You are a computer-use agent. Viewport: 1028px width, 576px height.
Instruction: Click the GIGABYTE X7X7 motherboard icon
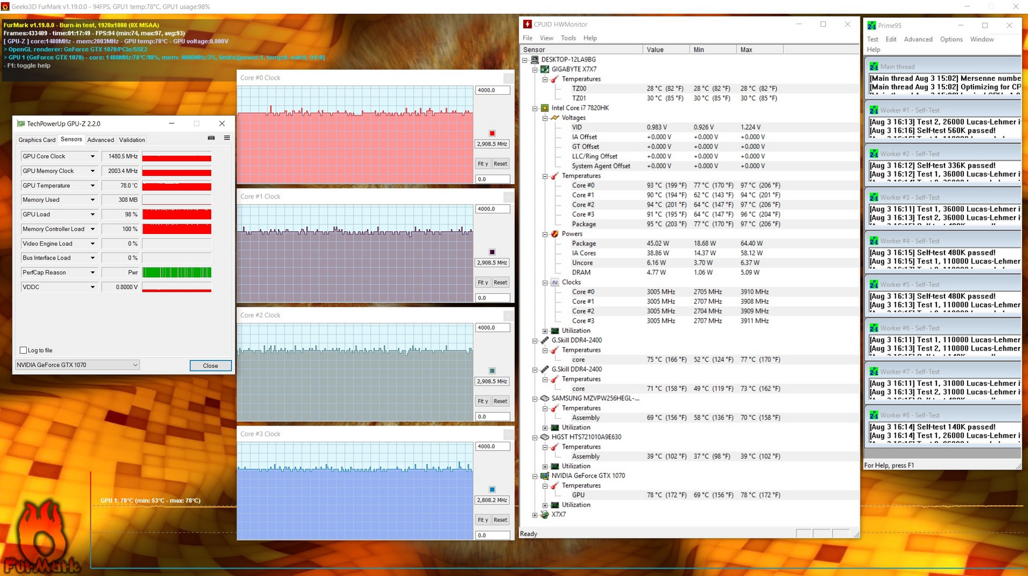tap(545, 69)
